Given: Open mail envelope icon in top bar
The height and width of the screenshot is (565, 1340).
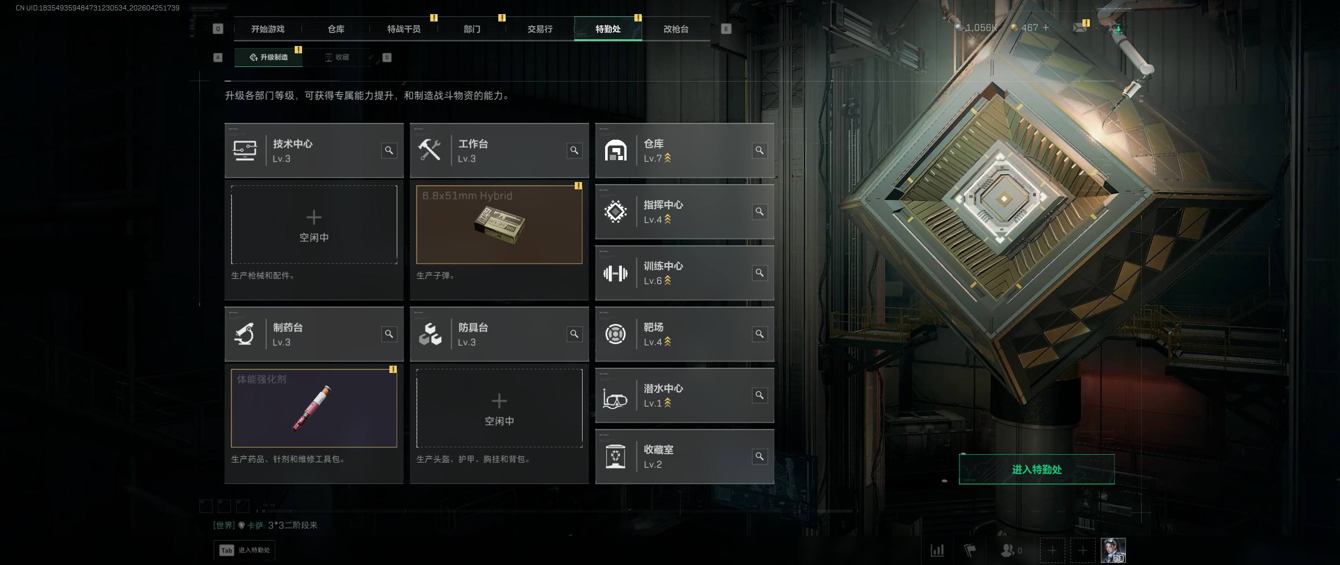Looking at the screenshot, I should (1079, 28).
